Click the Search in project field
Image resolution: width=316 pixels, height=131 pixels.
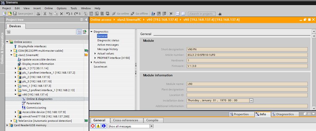(202, 14)
